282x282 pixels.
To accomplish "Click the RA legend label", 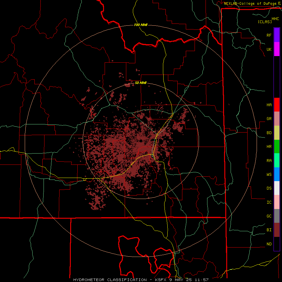I will pos(269,161).
